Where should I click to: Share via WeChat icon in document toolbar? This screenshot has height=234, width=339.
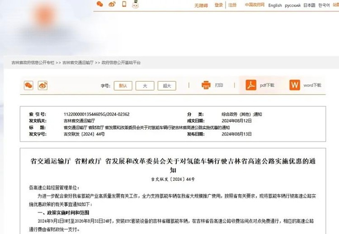click(x=28, y=85)
